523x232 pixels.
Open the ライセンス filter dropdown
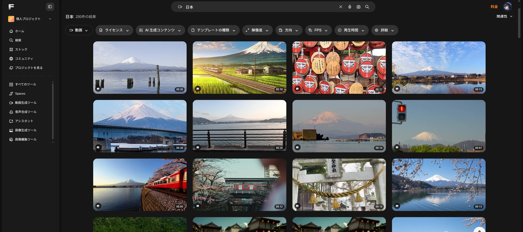coord(114,30)
